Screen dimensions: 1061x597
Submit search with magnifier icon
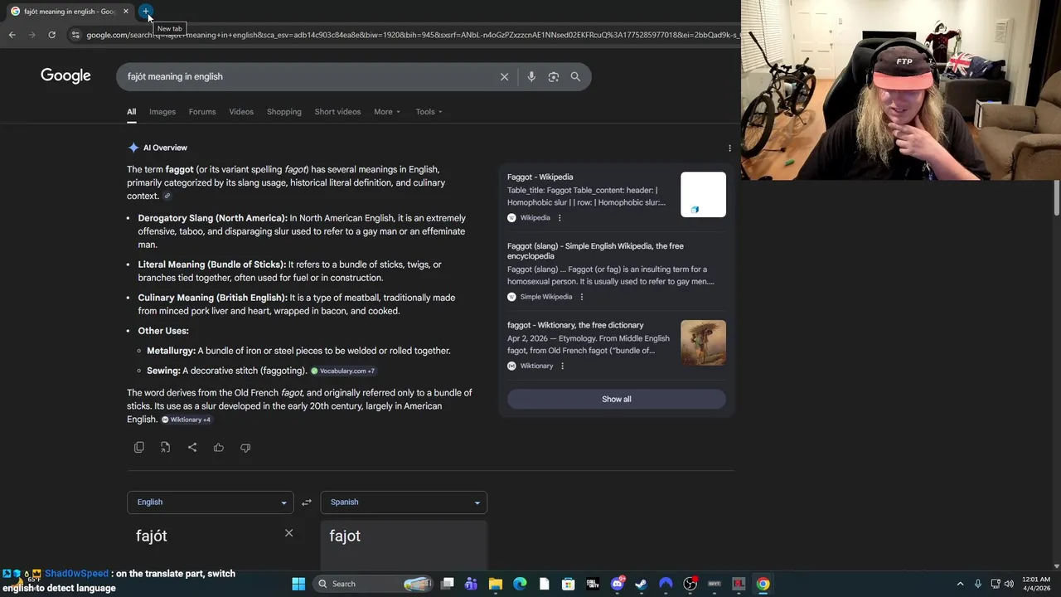[575, 76]
